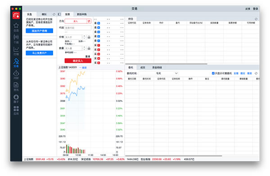
Task: Click the lock icon next to the price field
Action: 89,37
